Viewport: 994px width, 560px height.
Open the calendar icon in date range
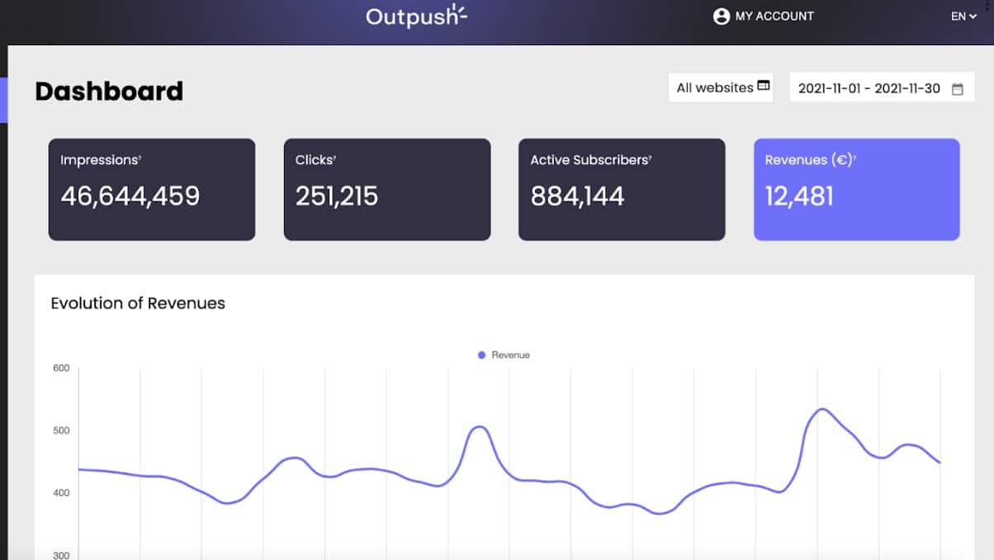pos(958,89)
